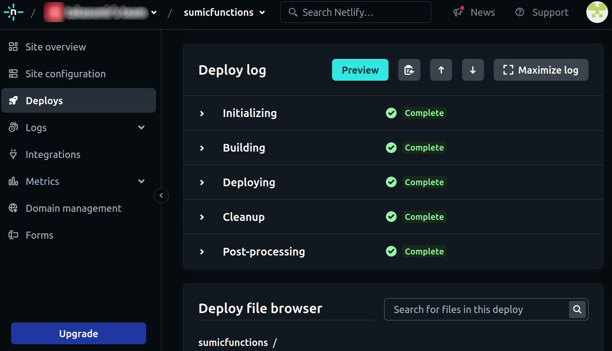This screenshot has height=351, width=612.
Task: Click the Initializing section title
Action: tap(250, 113)
